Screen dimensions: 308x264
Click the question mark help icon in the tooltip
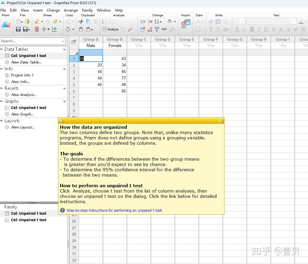tap(62, 210)
